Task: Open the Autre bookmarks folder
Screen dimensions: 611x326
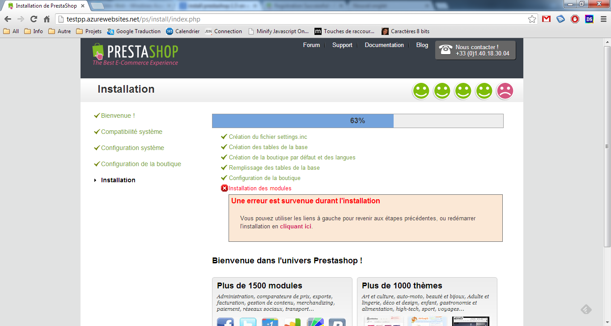Action: pos(59,31)
